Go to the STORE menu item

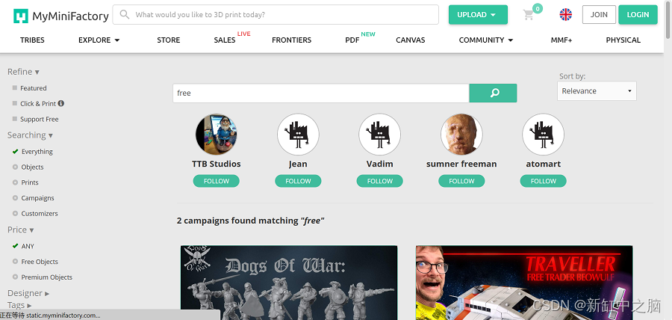coord(169,40)
